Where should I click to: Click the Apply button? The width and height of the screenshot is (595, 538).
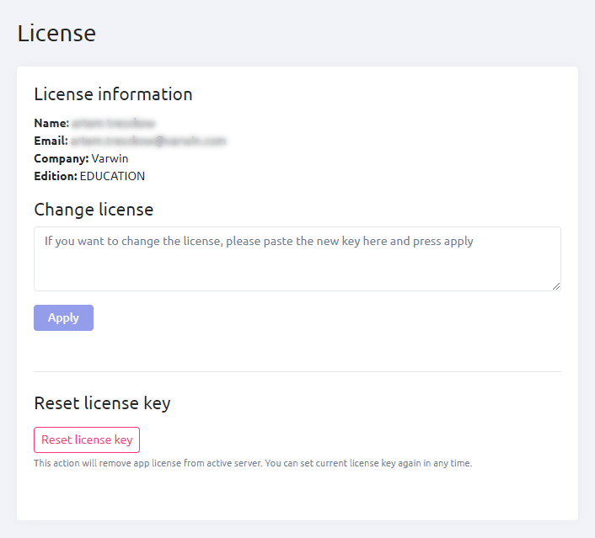click(x=63, y=317)
